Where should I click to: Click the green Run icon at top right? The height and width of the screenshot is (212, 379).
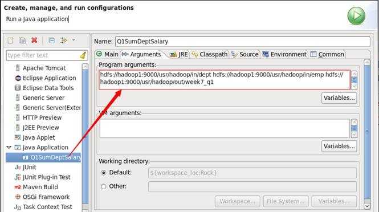[356, 16]
